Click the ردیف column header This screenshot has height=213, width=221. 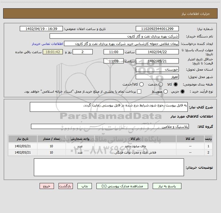[x=208, y=139]
